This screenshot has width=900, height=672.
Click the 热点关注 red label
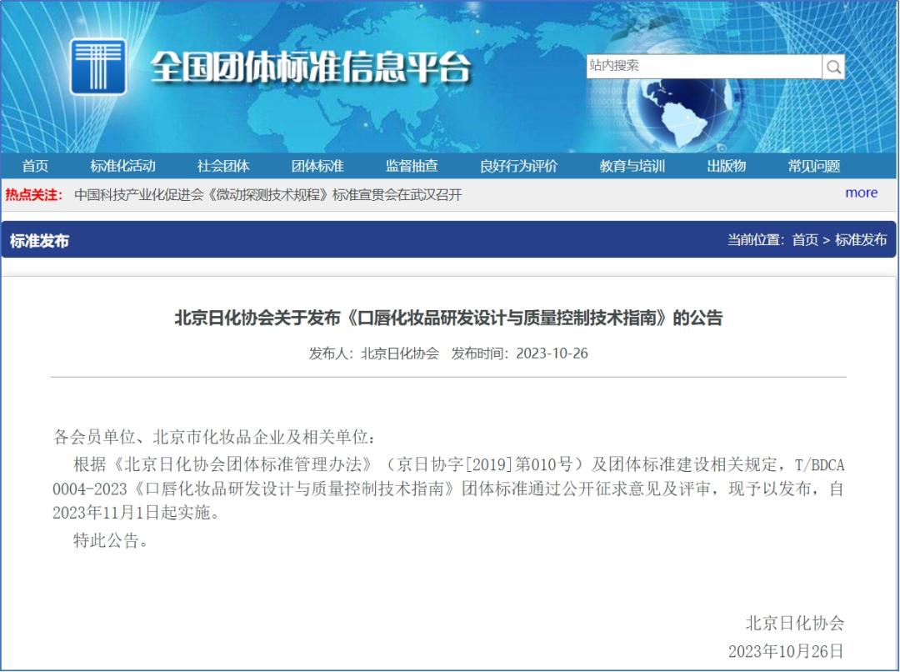[x=34, y=195]
